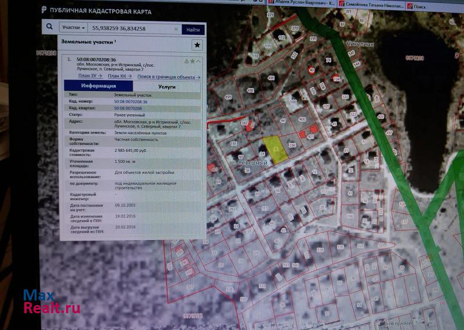Open the Участки search type dropdown
This screenshot has height=330, width=464.
73,28
